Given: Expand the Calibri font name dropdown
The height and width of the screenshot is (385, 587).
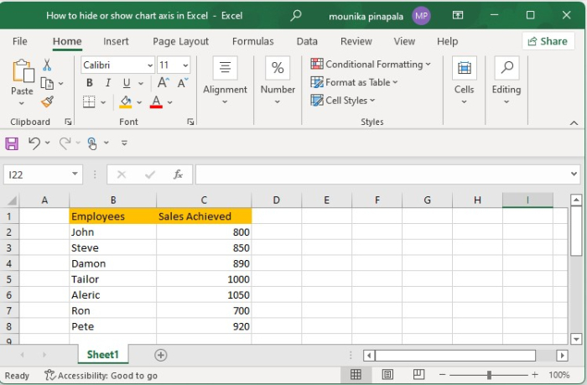Looking at the screenshot, I should (x=150, y=65).
